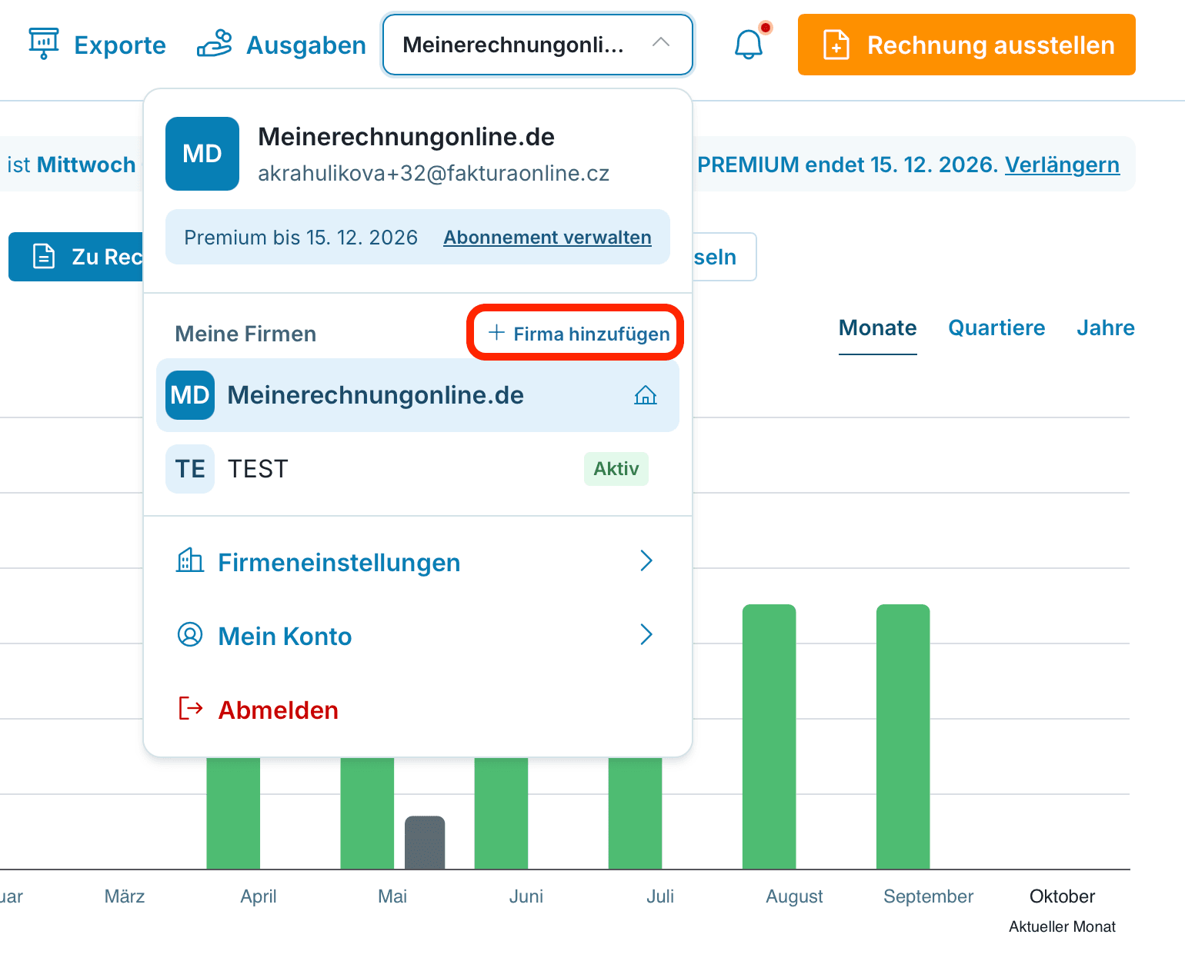Click the green April bar in chart
This screenshot has height=961, width=1185.
[x=233, y=813]
